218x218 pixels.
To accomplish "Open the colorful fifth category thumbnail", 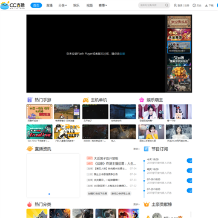I will (129, 213).
